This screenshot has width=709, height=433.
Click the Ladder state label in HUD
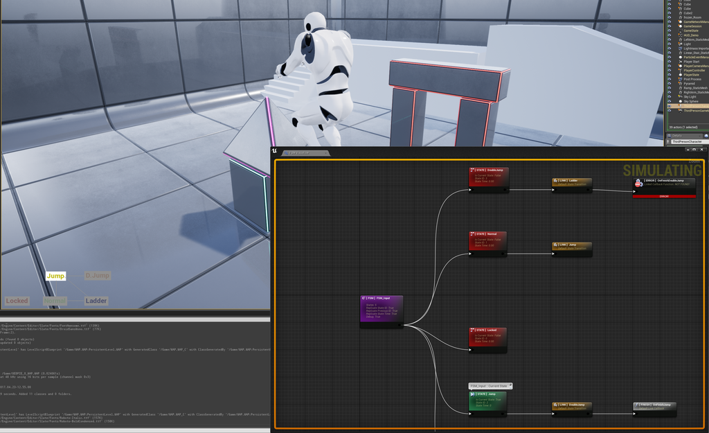pos(96,301)
